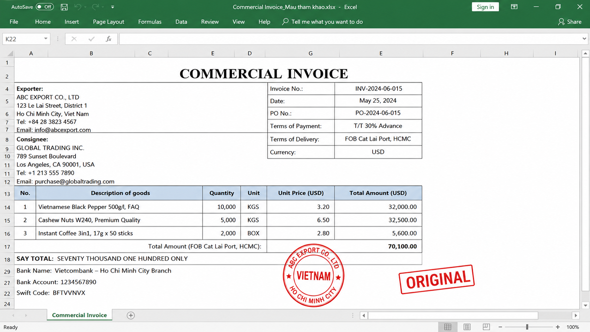Click horizontal scrollbar left arrow
The height and width of the screenshot is (332, 590).
(364, 315)
